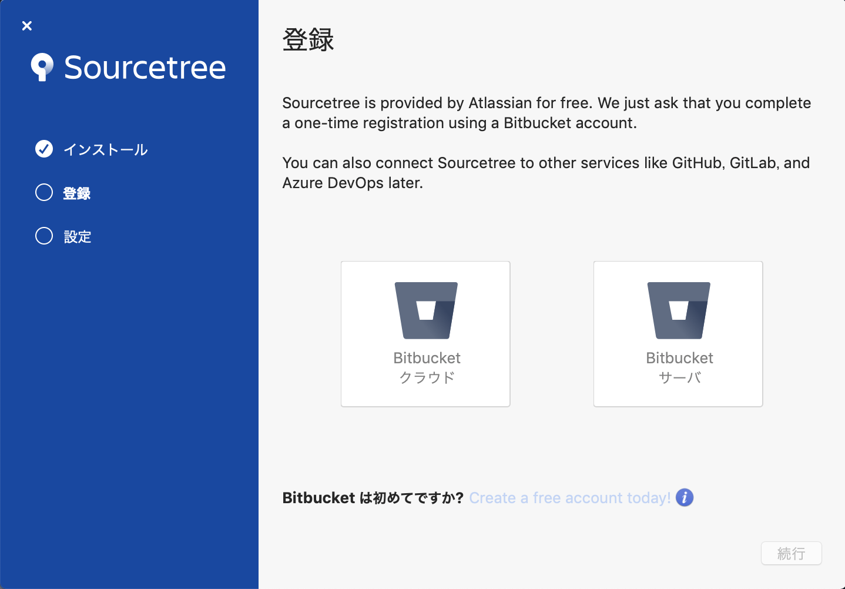Viewport: 845px width, 589px height.
Task: Click the X icon to dismiss the wizard
Action: [x=26, y=26]
